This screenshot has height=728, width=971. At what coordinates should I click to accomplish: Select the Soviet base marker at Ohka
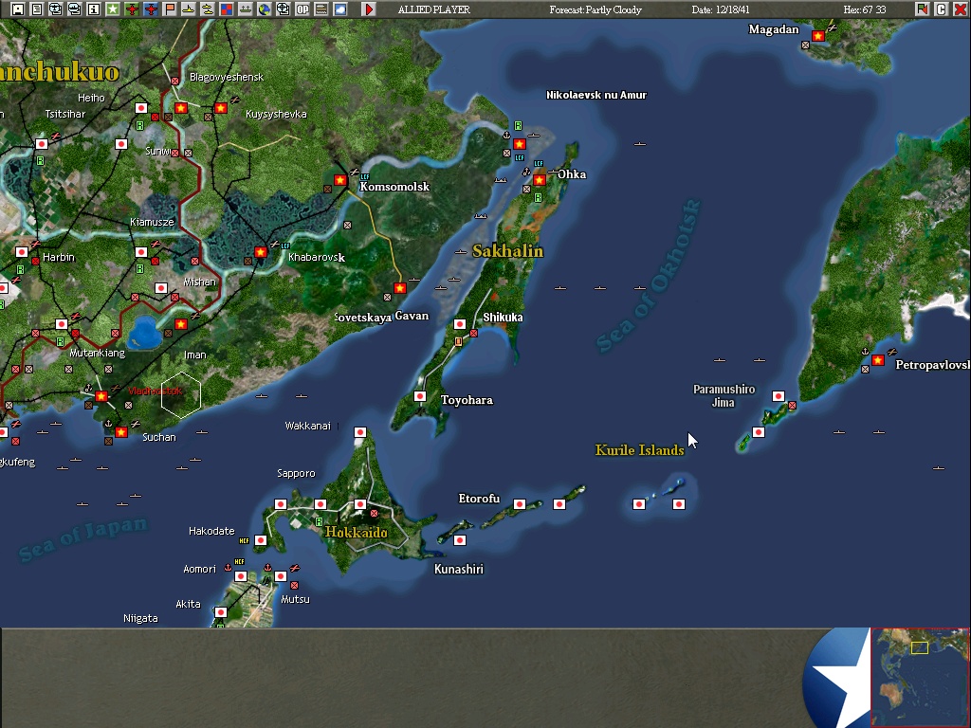pyautogui.click(x=540, y=179)
